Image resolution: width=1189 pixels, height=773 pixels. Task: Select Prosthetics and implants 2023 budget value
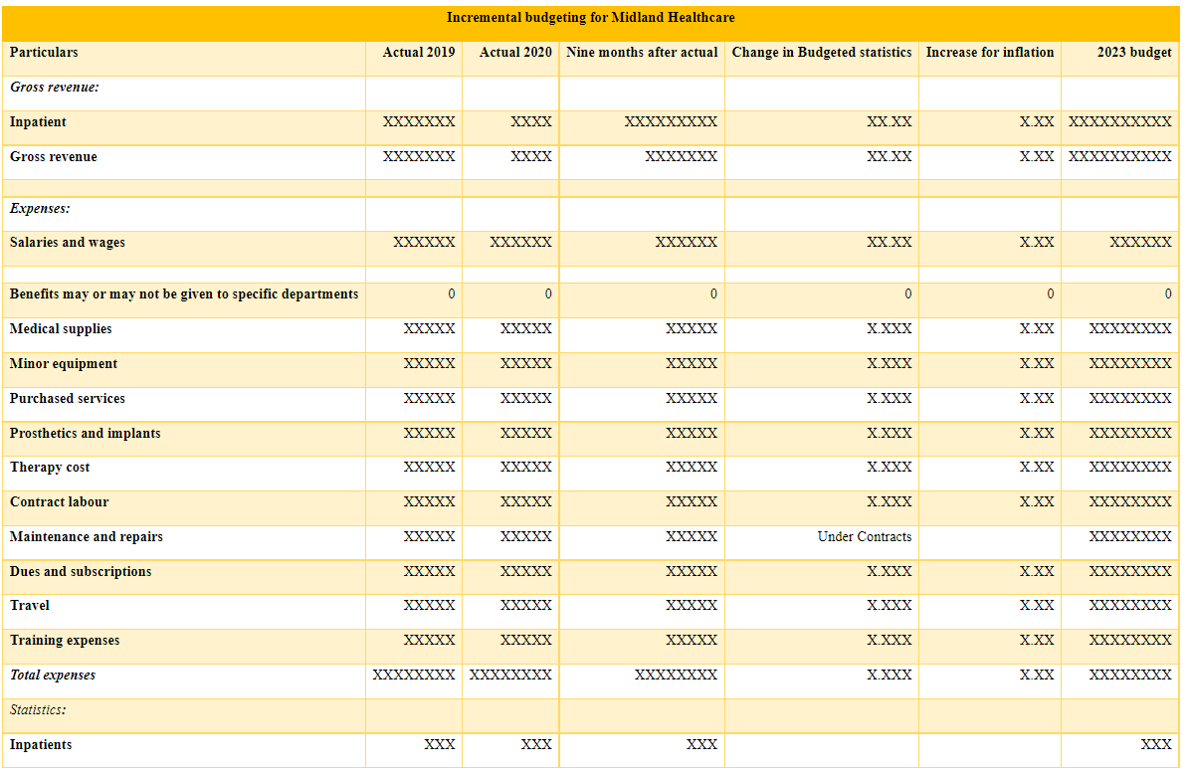[x=1130, y=434]
